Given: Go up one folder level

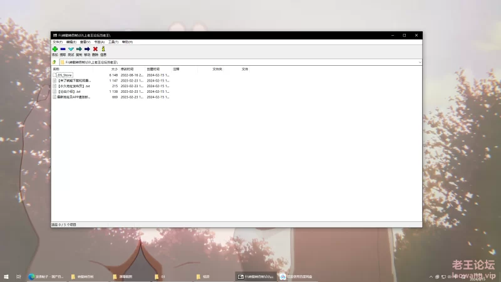Looking at the screenshot, I should pyautogui.click(x=54, y=62).
